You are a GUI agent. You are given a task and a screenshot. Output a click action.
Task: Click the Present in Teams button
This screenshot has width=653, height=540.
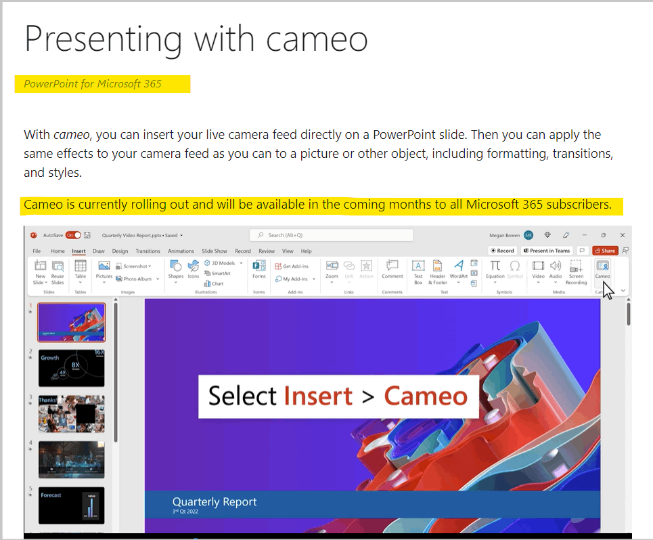[547, 250]
